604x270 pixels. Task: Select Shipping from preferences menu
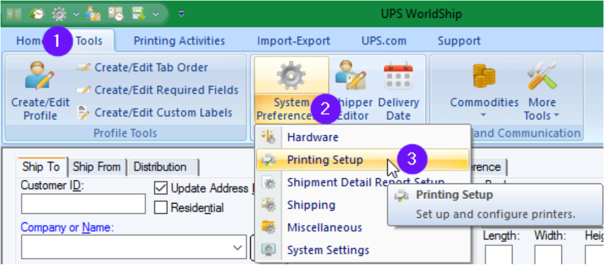pyautogui.click(x=311, y=205)
